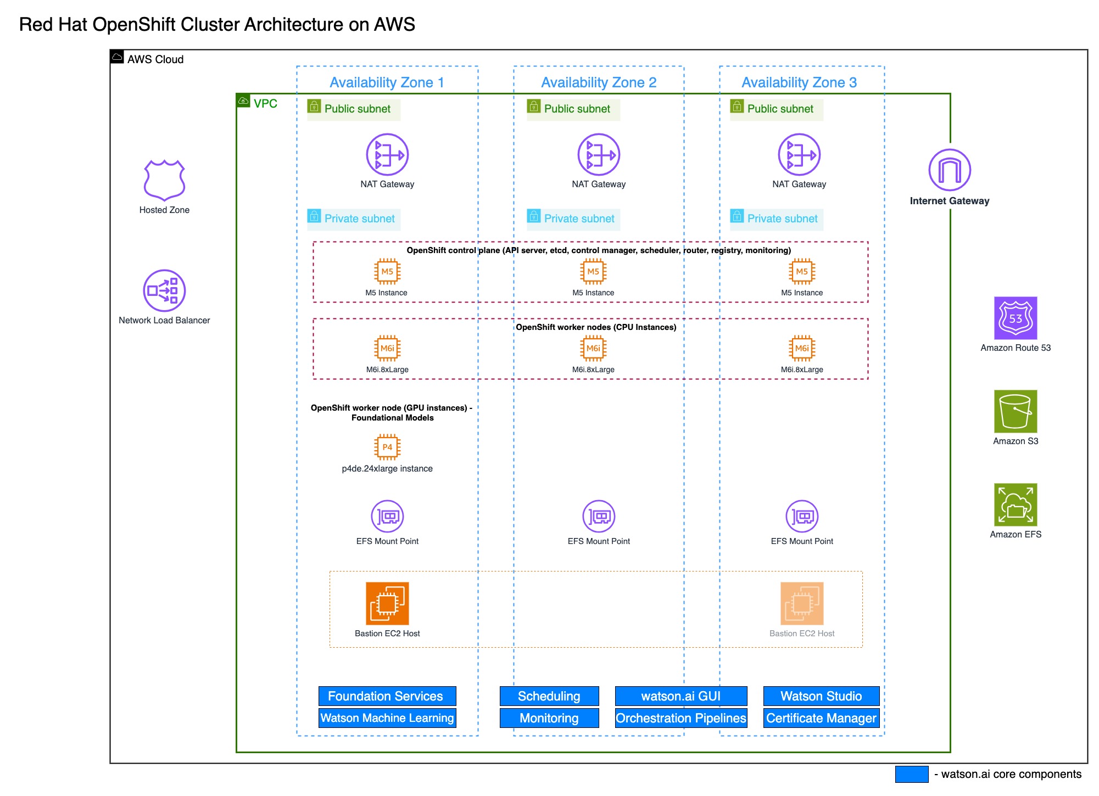Select the Scheduling component box
Viewport: 1099px width, 796px height.
(549, 696)
